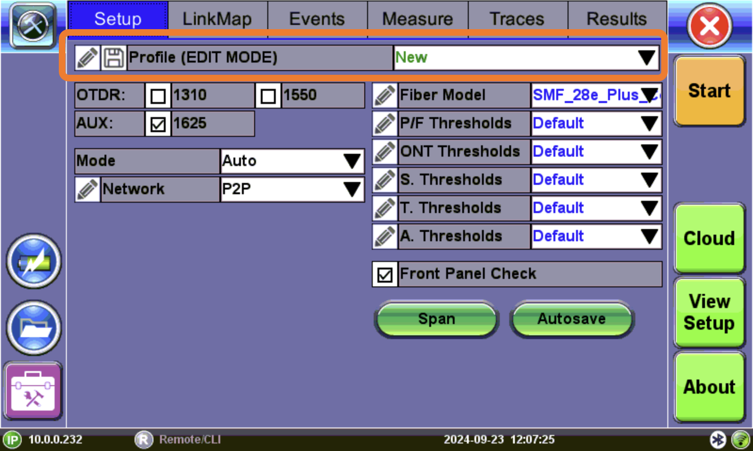Click the orange Start button
Image resolution: width=753 pixels, height=451 pixels.
click(x=709, y=91)
